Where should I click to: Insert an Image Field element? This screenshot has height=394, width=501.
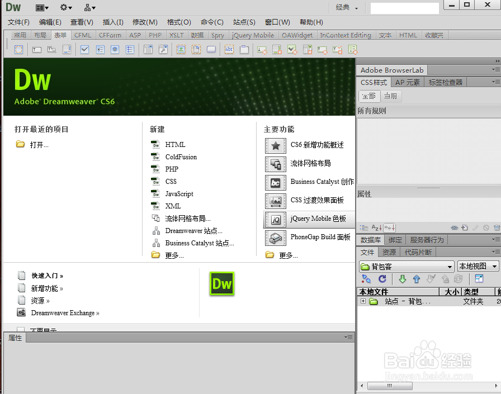pos(181,50)
